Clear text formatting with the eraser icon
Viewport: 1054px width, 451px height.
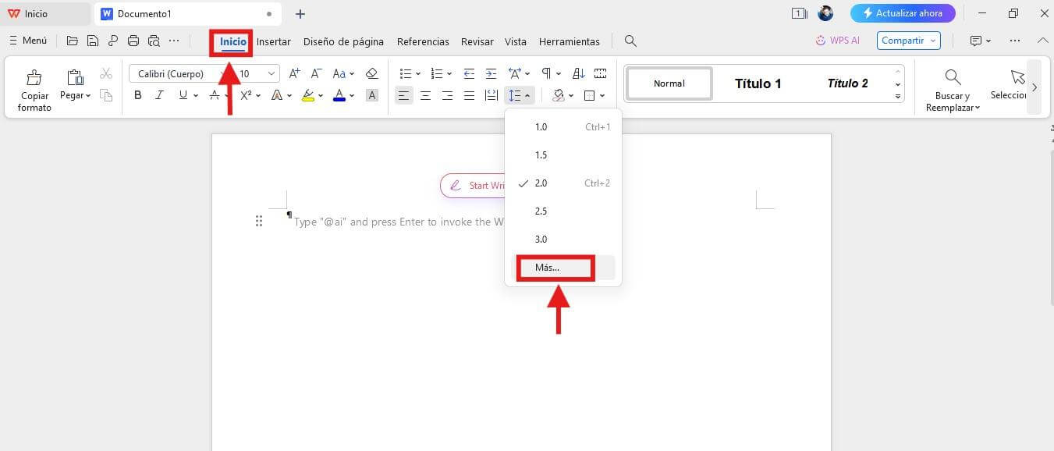pyautogui.click(x=372, y=73)
